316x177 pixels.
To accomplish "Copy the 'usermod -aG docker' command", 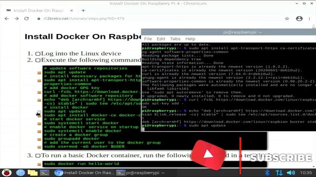I will (39, 147).
